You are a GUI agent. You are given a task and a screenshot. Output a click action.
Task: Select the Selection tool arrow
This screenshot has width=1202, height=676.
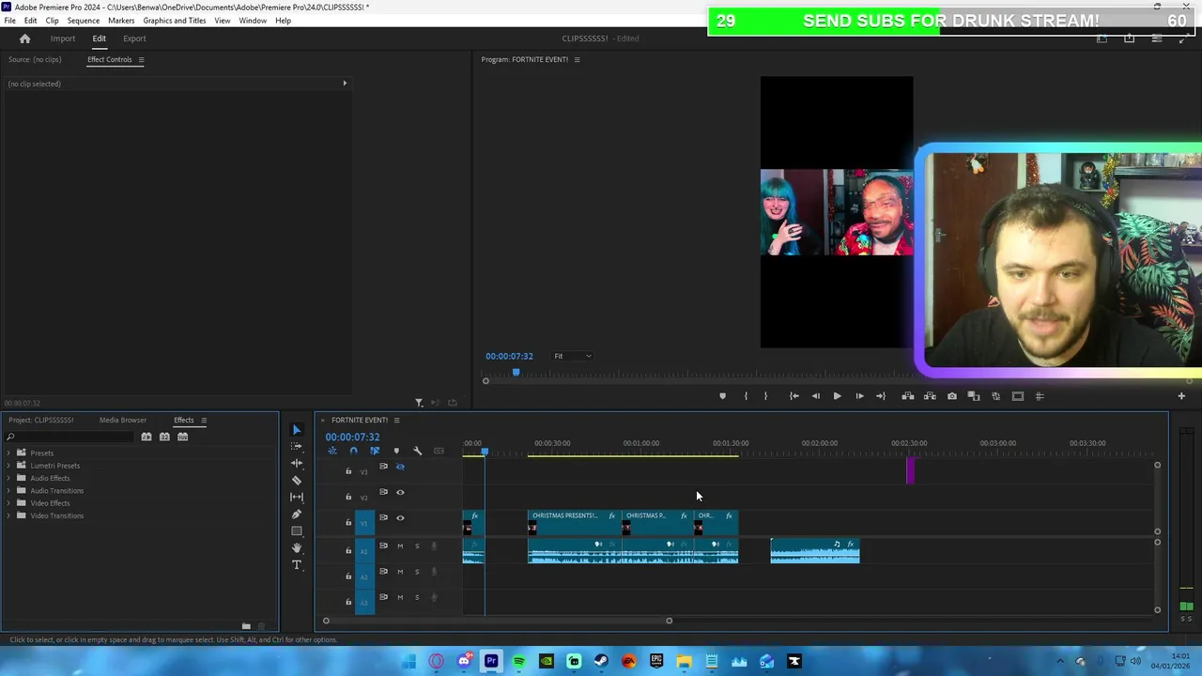(297, 430)
